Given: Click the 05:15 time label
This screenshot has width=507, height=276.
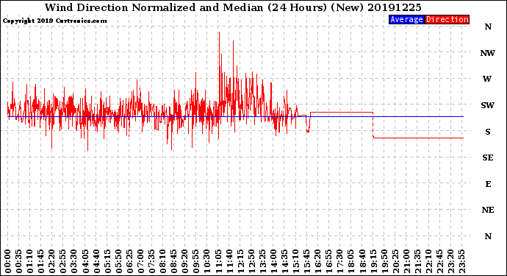Looking at the screenshot, I should (107, 261).
